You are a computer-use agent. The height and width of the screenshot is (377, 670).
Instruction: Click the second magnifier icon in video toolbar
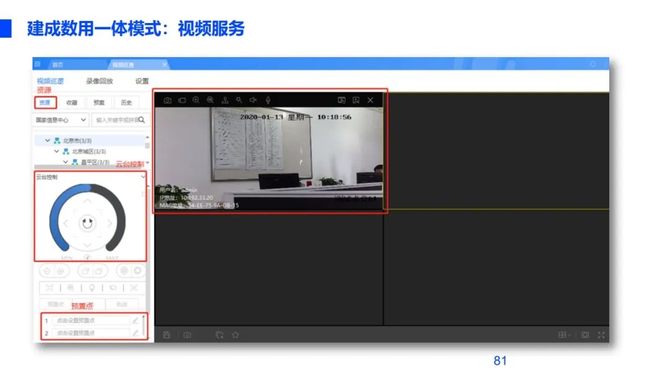[210, 100]
